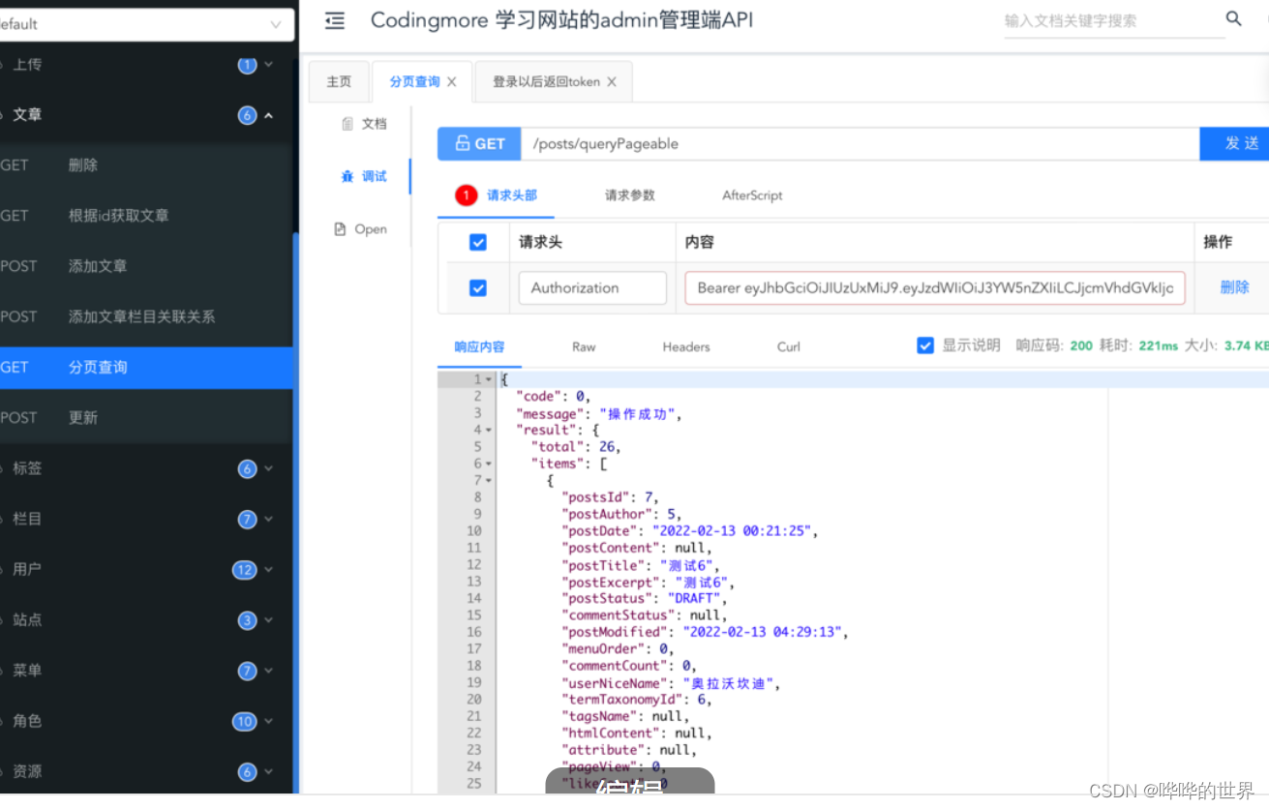Click the 发送 send button
The width and height of the screenshot is (1269, 809).
coord(1236,143)
